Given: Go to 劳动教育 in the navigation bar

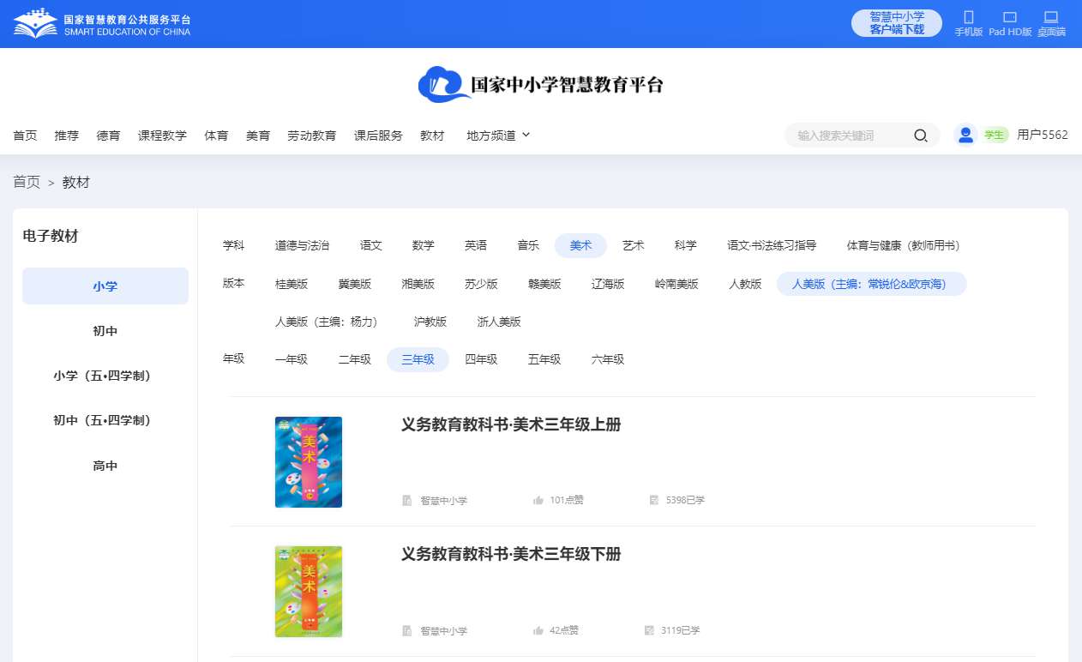Looking at the screenshot, I should click(311, 135).
